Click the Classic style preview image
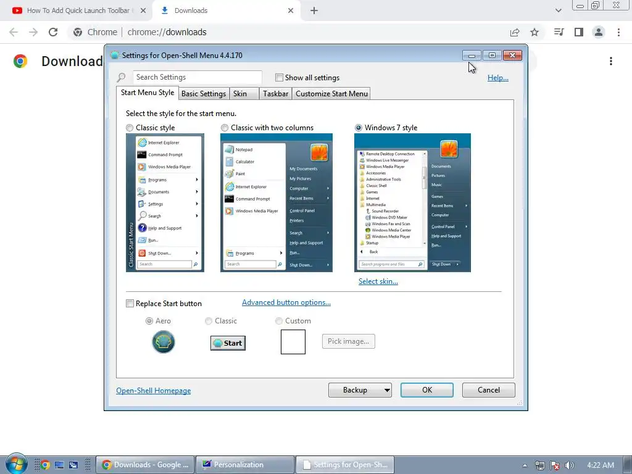 click(x=165, y=202)
